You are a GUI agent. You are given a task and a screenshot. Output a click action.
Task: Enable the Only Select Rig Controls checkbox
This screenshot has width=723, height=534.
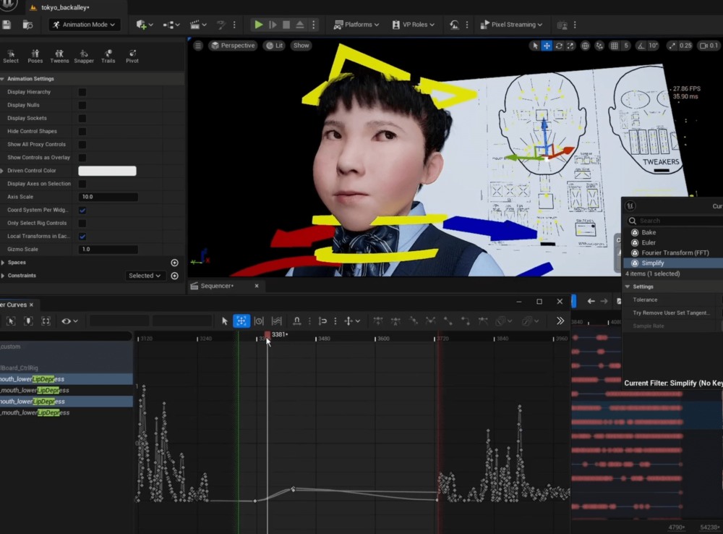82,223
